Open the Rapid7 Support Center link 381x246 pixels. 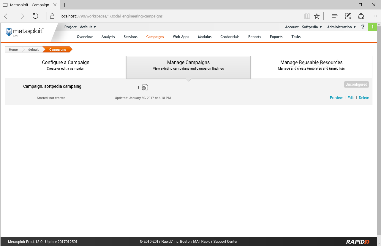coord(219,242)
